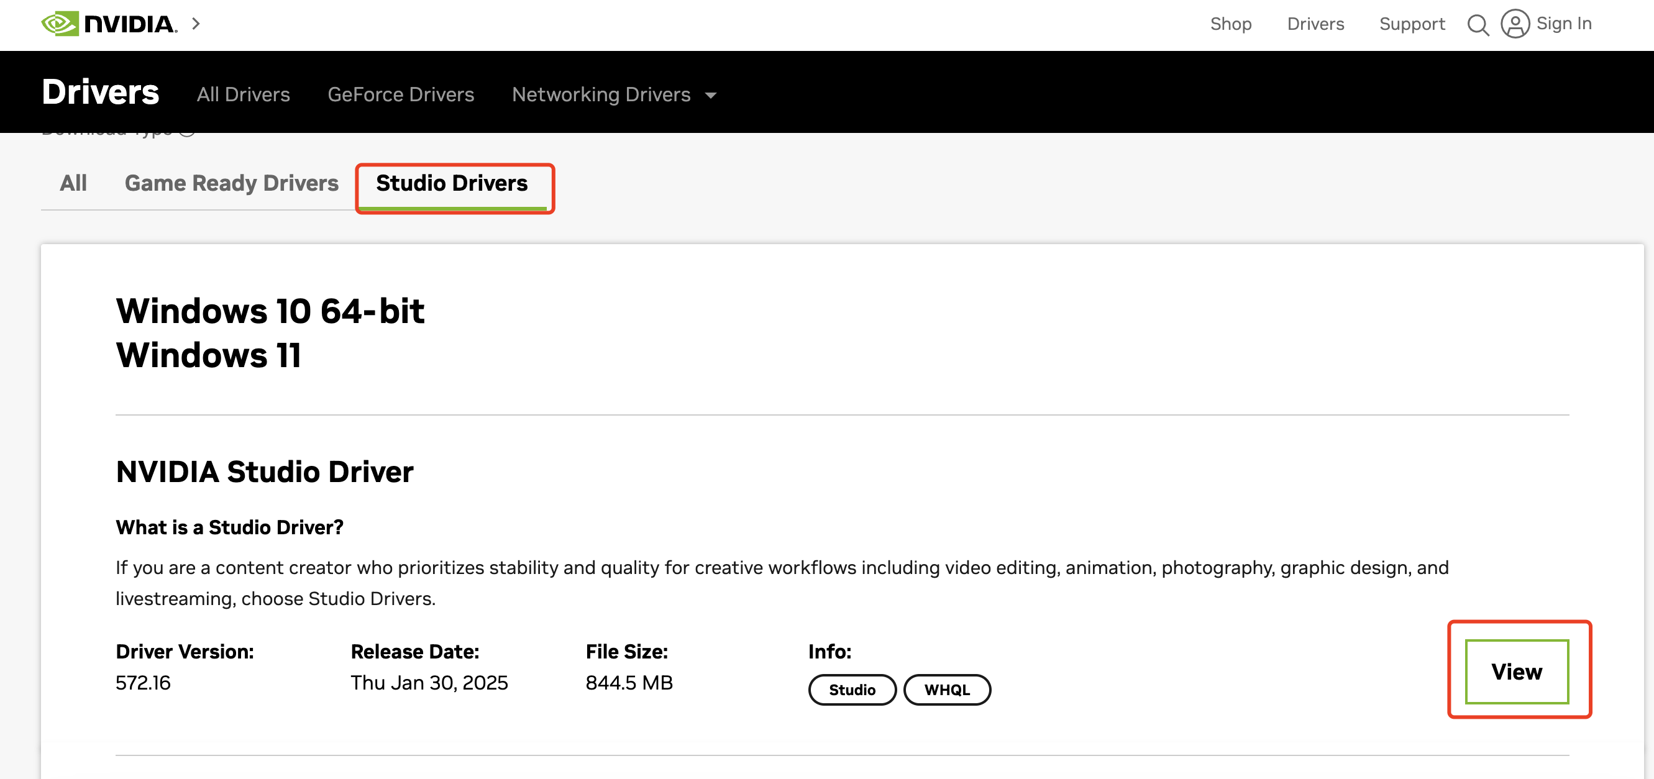
Task: Open the Shop link in the header
Action: pyautogui.click(x=1230, y=24)
